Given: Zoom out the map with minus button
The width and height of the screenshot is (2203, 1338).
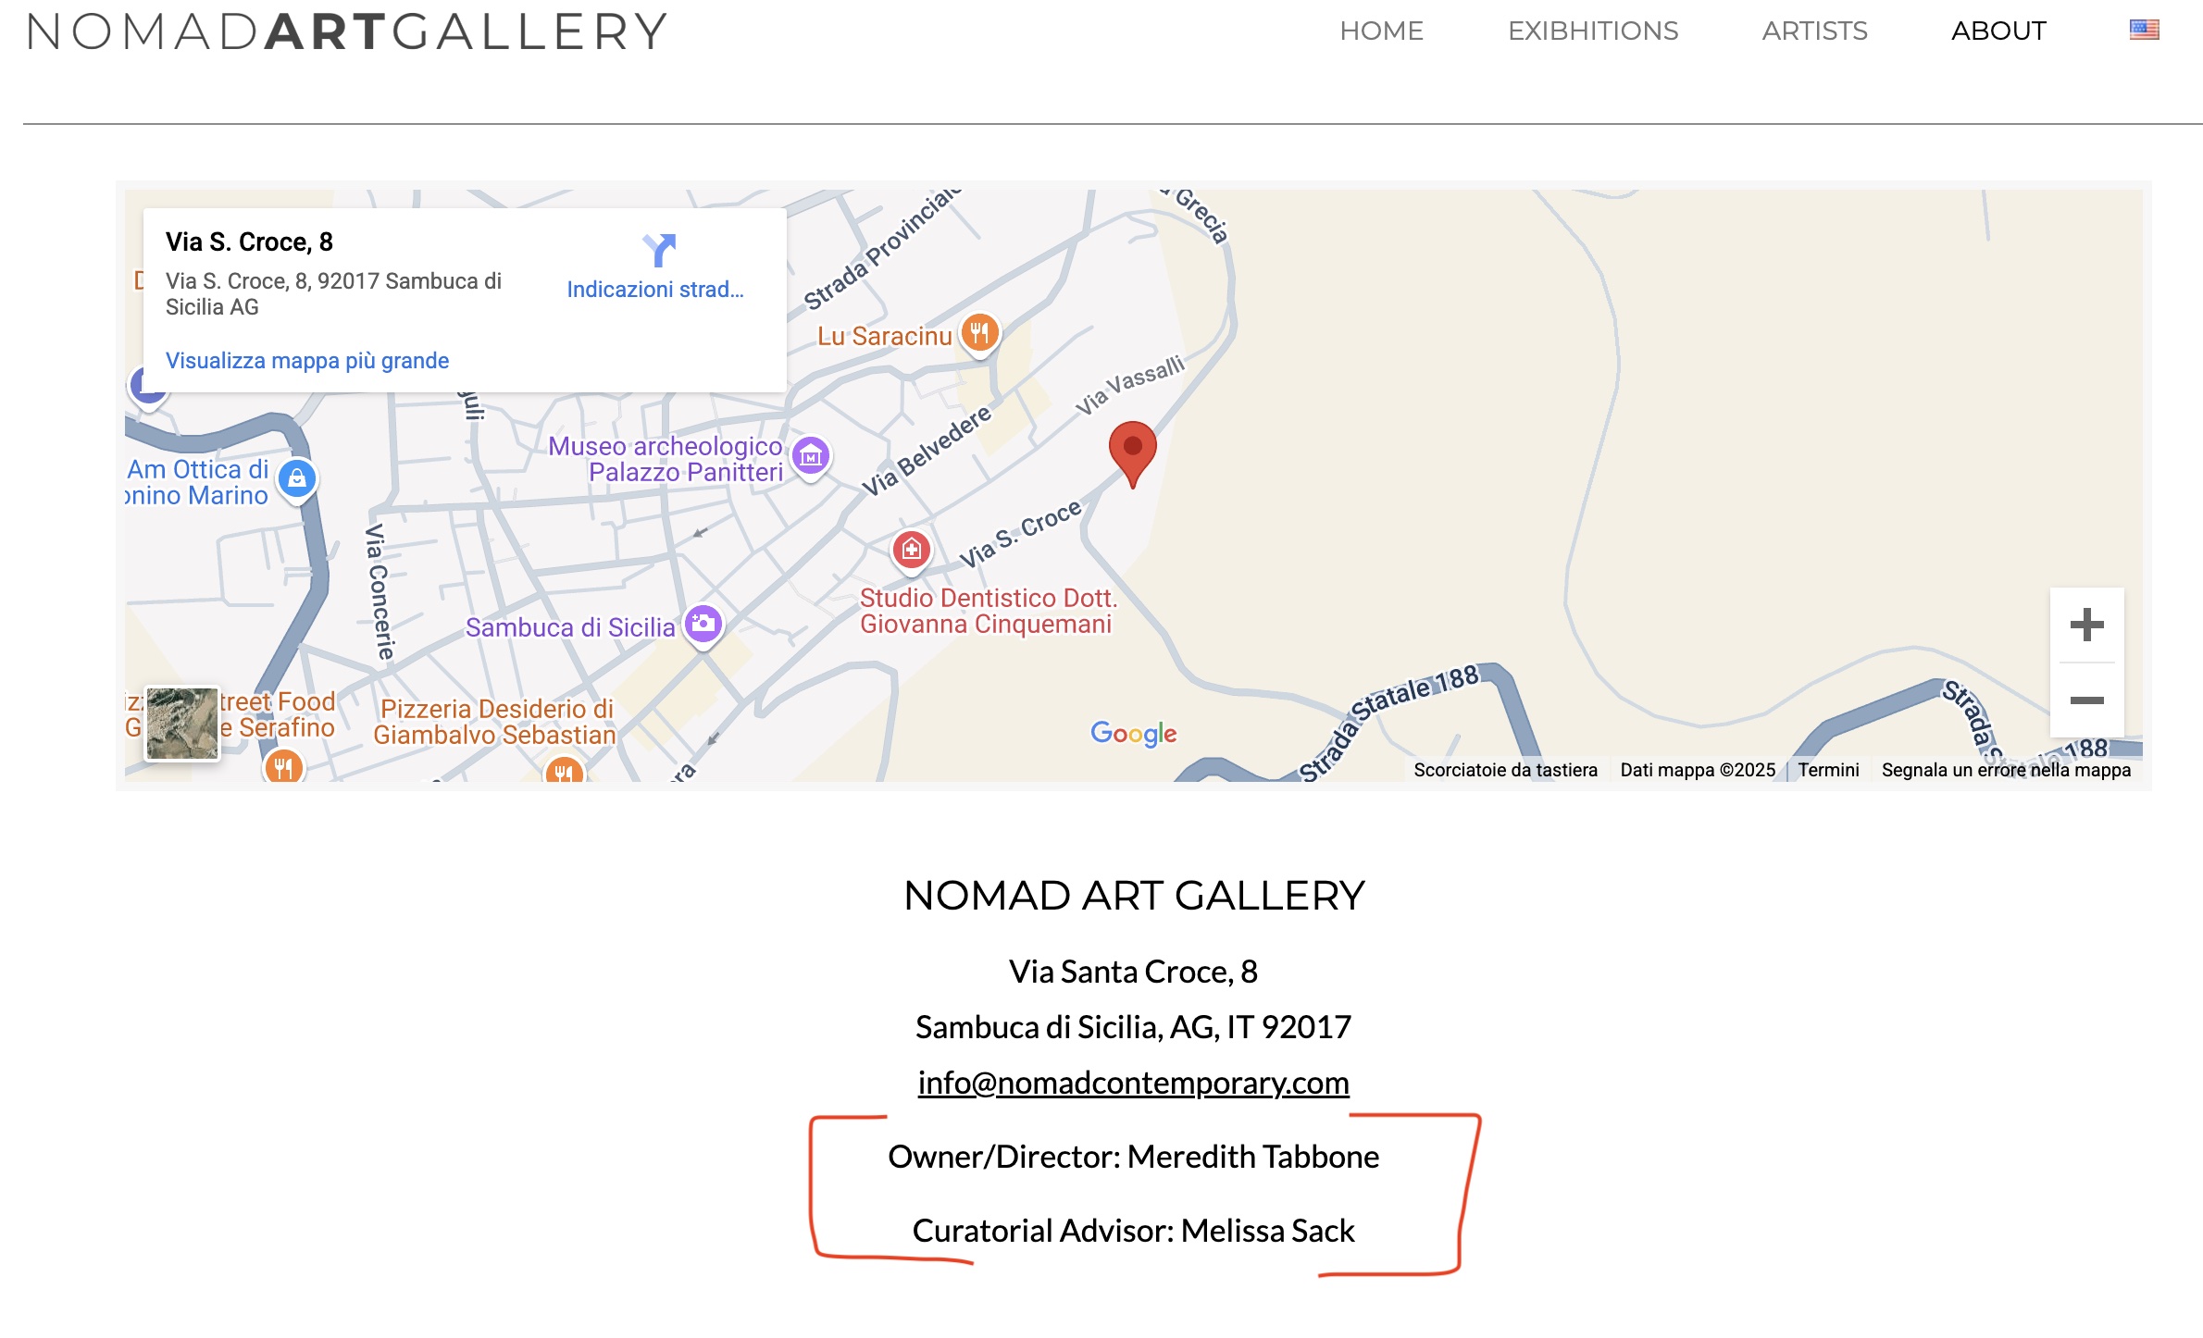Looking at the screenshot, I should (x=2086, y=700).
